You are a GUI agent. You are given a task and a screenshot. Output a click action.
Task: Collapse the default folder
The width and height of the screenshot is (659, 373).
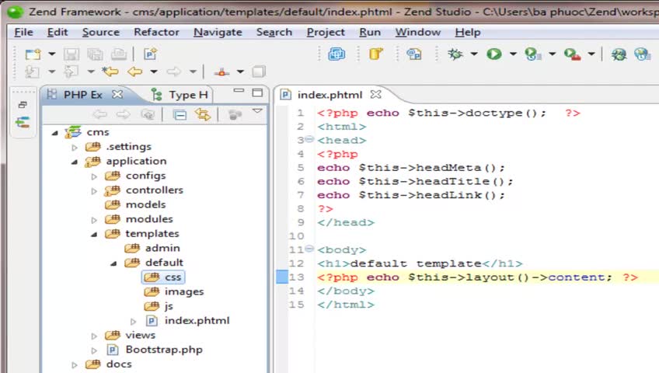coord(114,263)
